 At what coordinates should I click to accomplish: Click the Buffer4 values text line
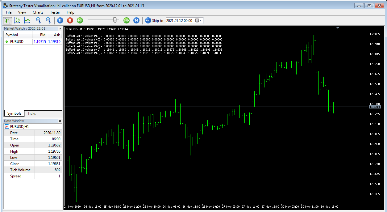pos(144,49)
